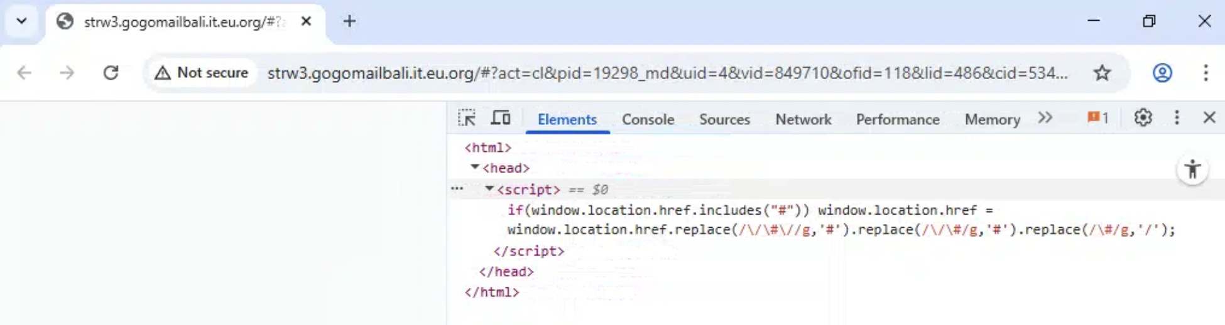Minimize the browser window
Screen dimensions: 1225x325
(x=1094, y=21)
